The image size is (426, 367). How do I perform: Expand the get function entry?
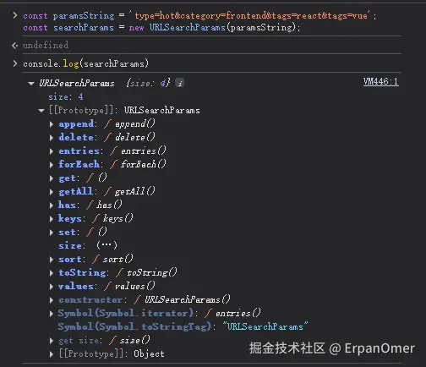[52, 178]
